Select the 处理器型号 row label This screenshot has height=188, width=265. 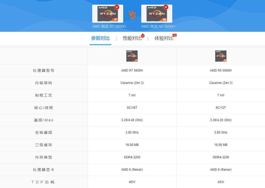point(44,71)
